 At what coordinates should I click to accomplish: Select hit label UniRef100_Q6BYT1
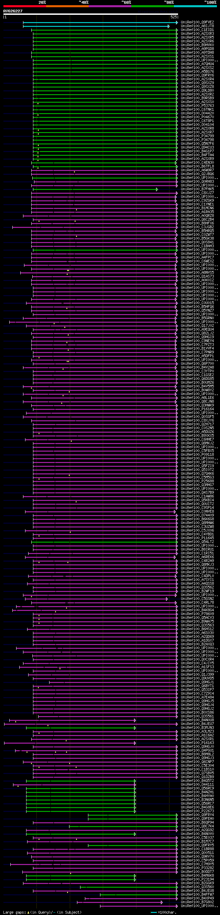tap(197, 686)
